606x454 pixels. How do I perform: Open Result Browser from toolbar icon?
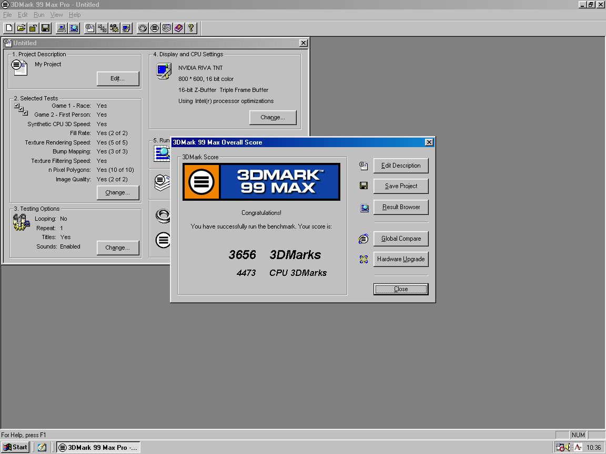pyautogui.click(x=74, y=28)
